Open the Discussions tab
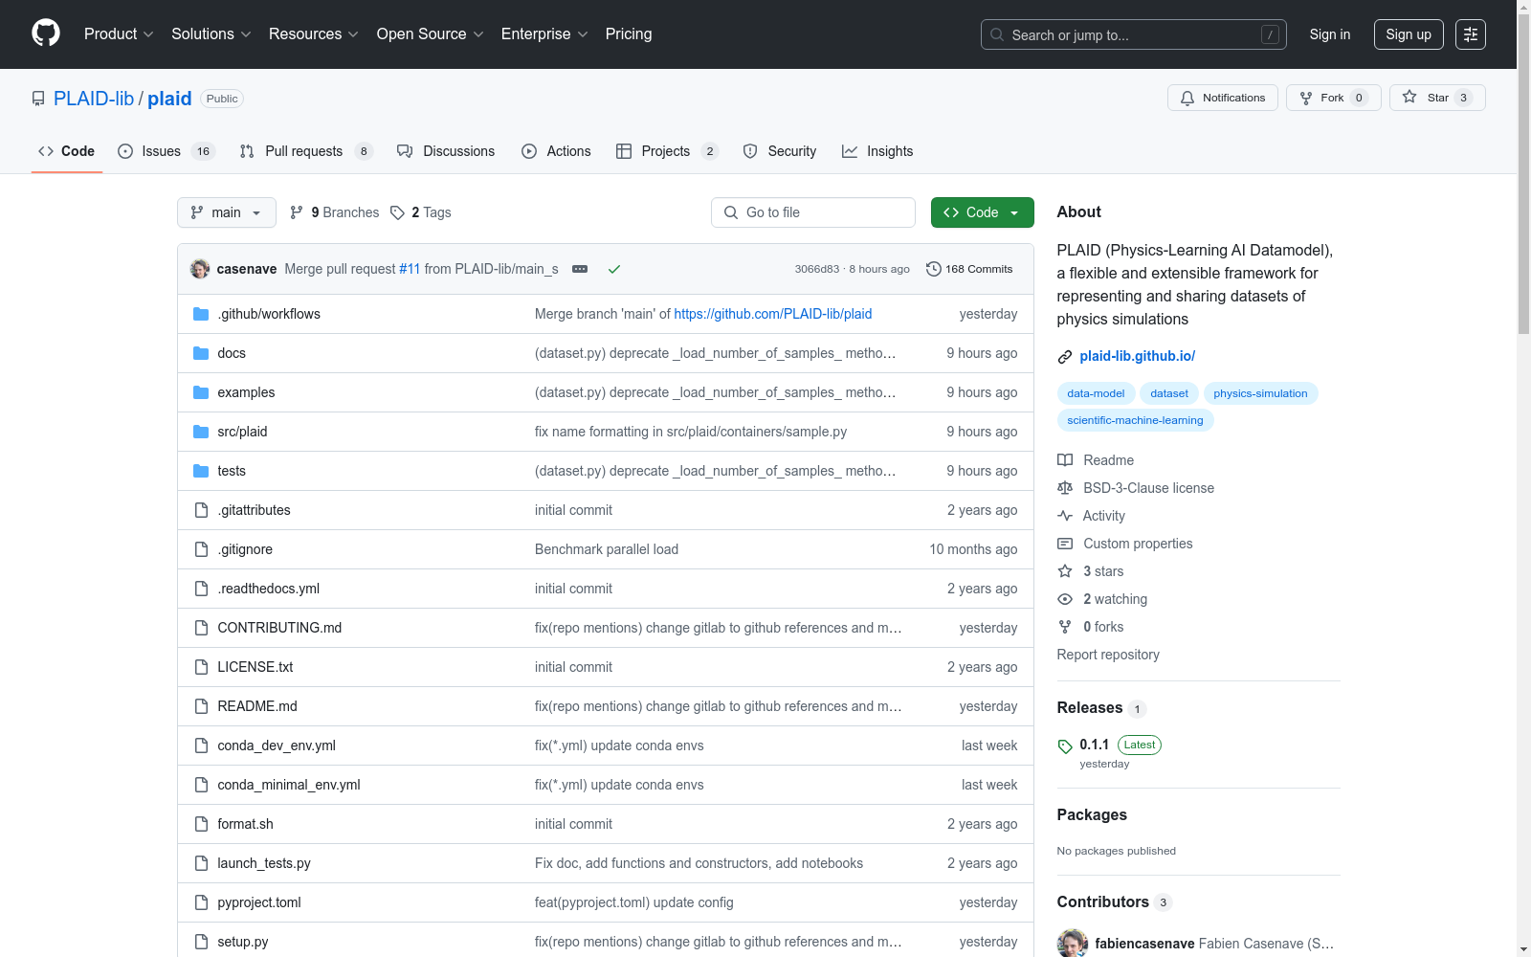Viewport: 1531px width, 957px height. tap(446, 151)
